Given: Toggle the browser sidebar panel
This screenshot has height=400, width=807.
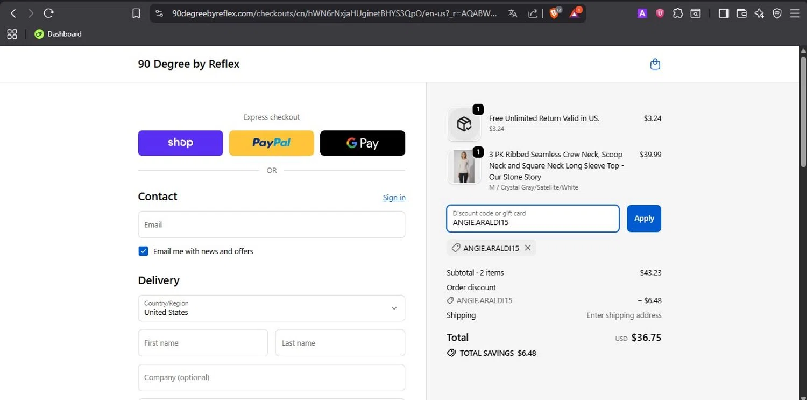Looking at the screenshot, I should point(724,13).
